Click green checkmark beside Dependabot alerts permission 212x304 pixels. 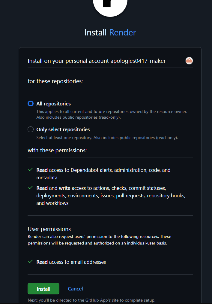[x=30, y=170]
